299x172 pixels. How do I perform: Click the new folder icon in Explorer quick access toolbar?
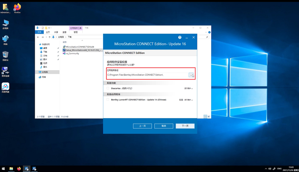46,28
